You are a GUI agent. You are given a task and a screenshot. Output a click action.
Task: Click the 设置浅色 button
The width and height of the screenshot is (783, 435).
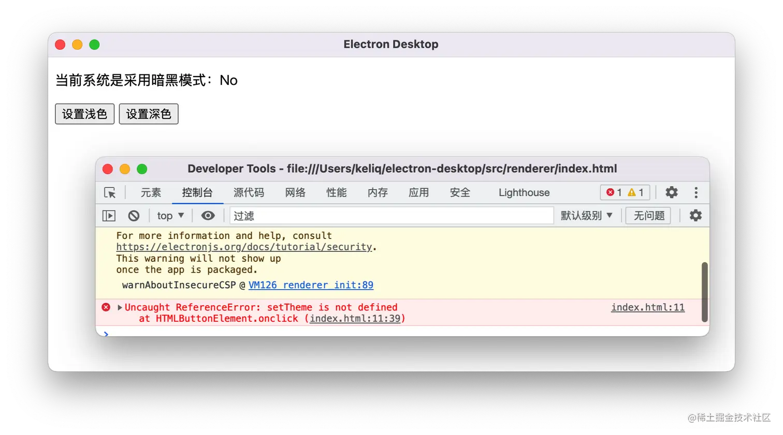85,114
